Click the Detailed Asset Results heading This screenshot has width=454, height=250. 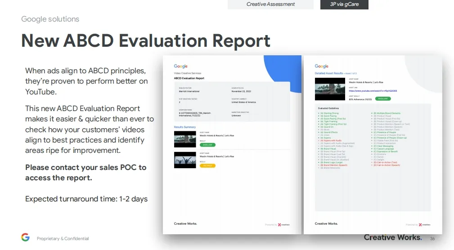tap(329, 73)
